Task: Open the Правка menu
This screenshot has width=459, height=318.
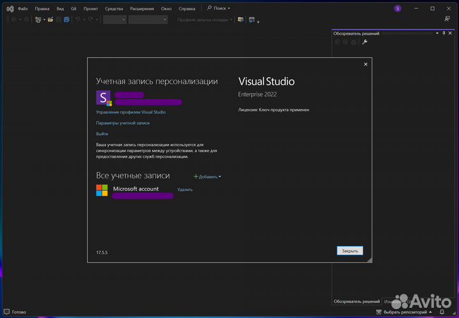Action: click(x=42, y=9)
